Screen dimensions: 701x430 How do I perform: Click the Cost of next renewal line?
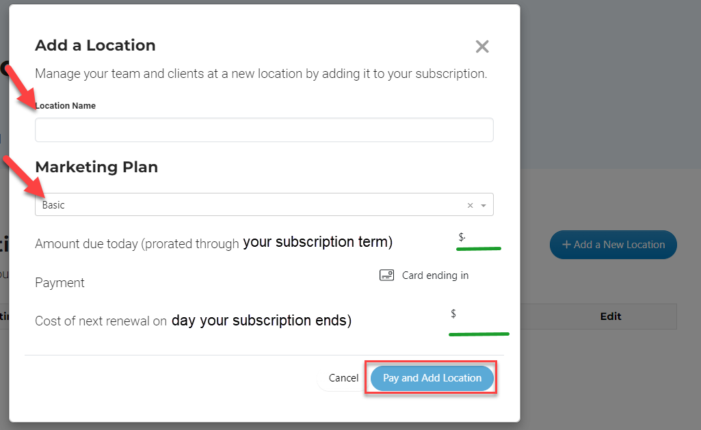193,321
